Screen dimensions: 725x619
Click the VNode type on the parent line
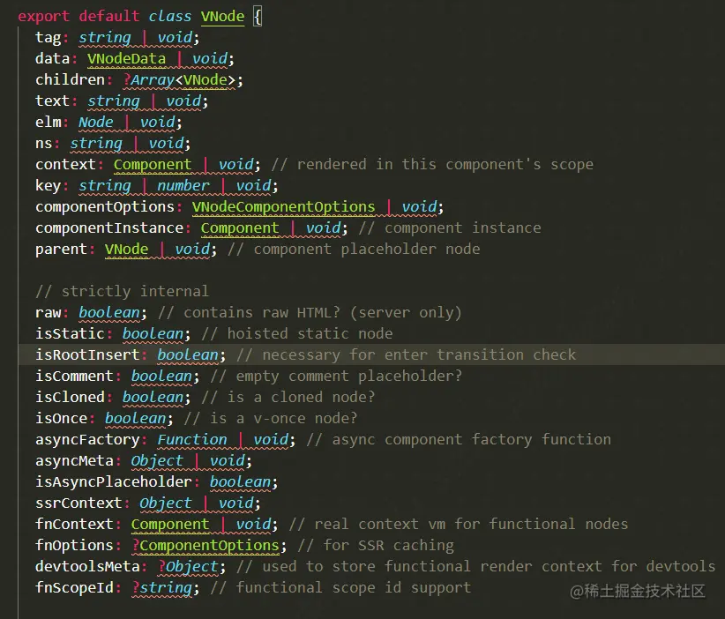coord(126,250)
